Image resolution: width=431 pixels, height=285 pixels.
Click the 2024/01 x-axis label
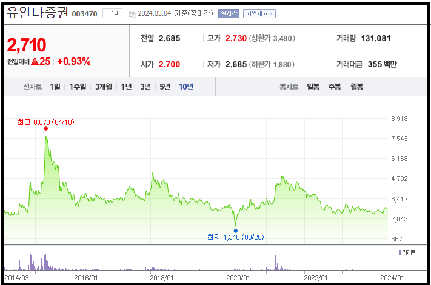[x=392, y=278]
